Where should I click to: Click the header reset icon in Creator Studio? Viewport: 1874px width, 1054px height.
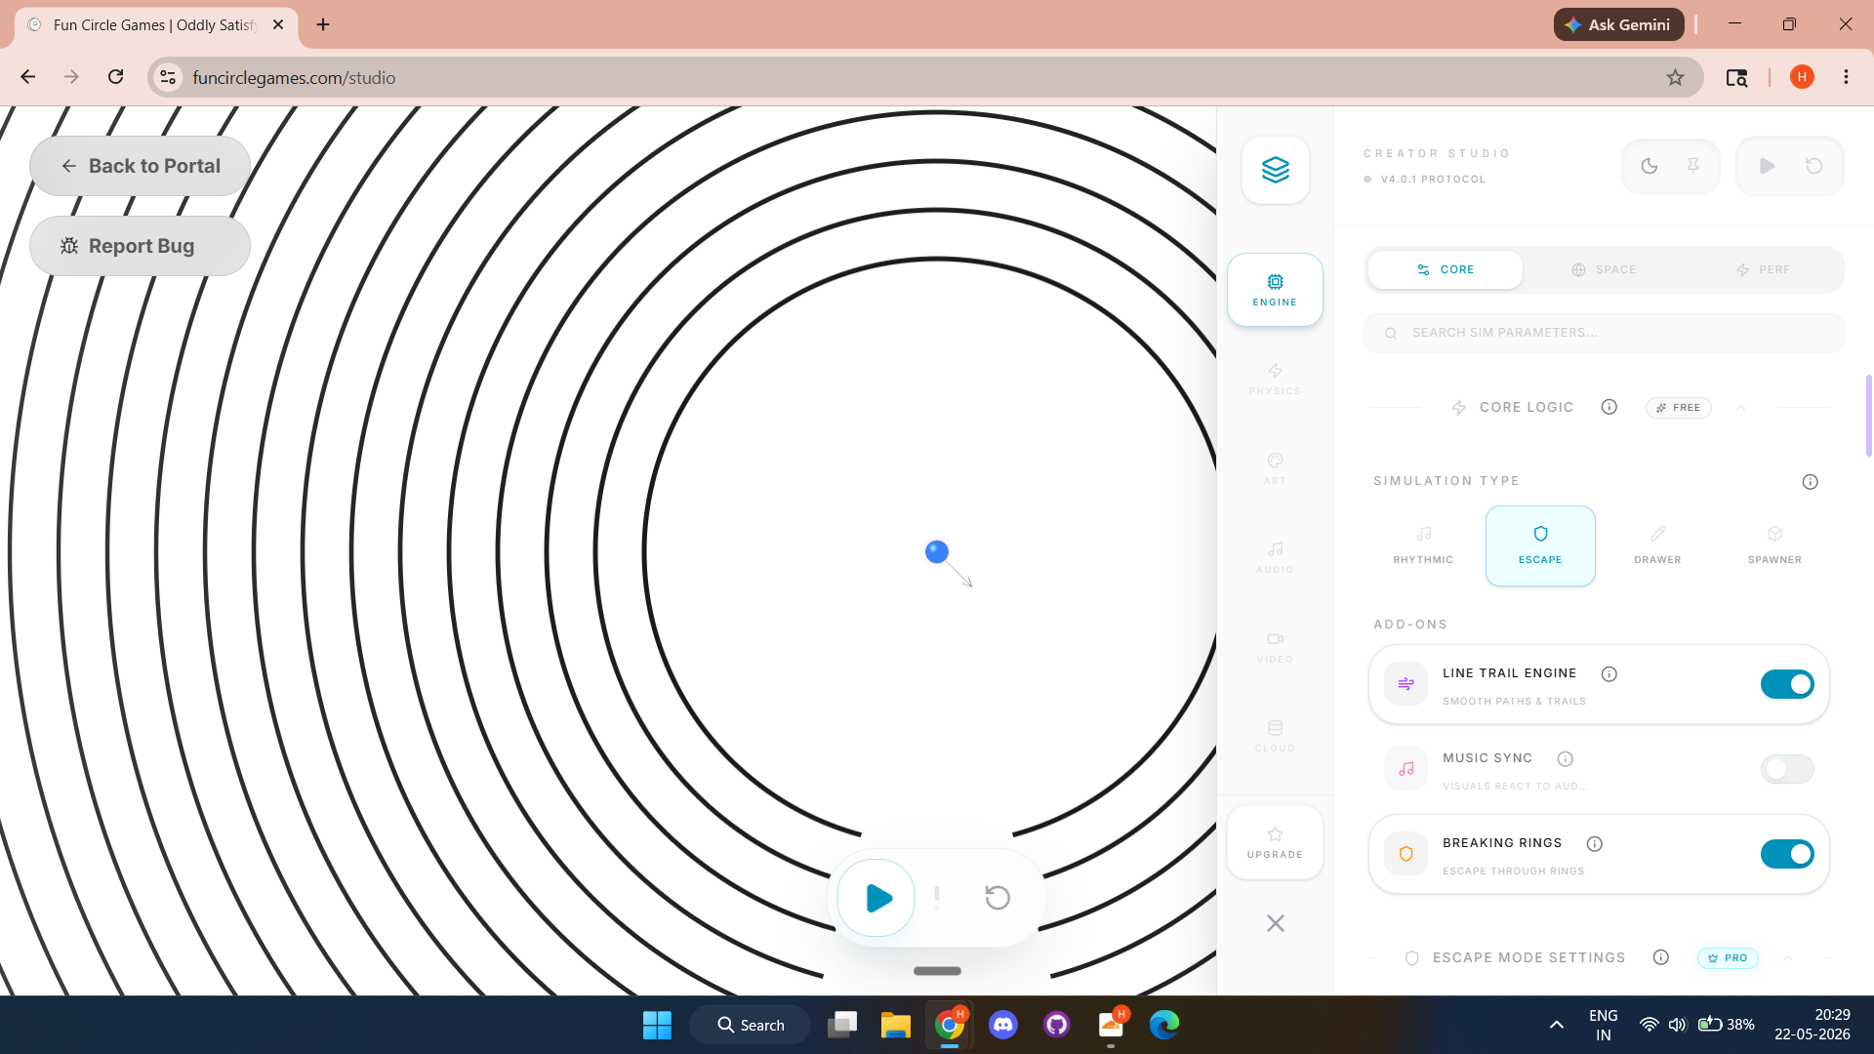click(1813, 166)
